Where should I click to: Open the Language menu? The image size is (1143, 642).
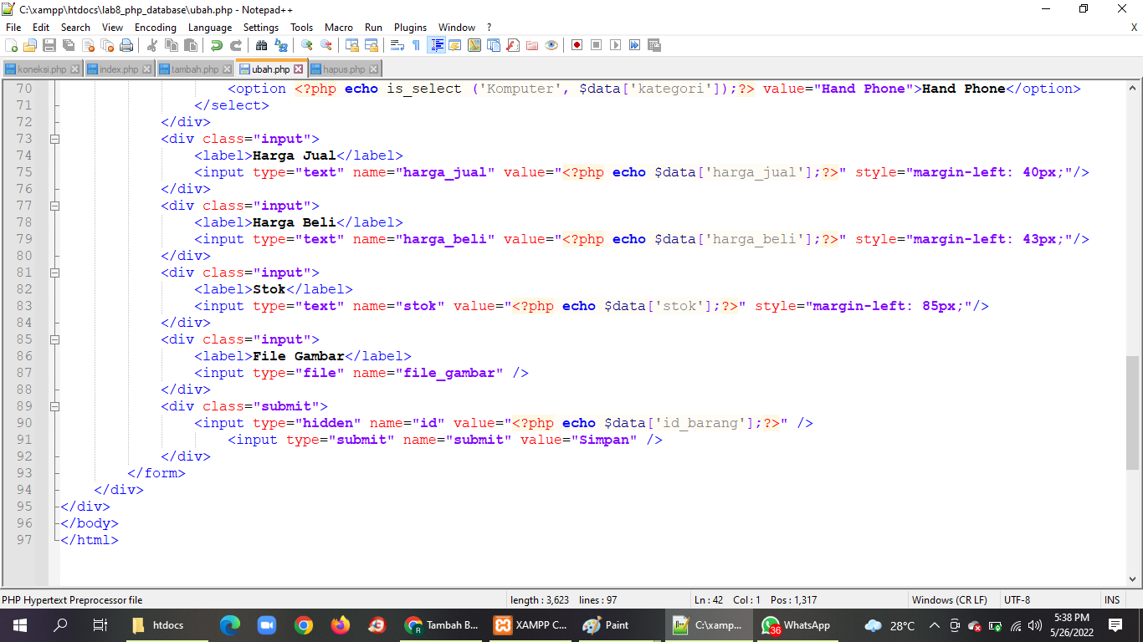point(210,28)
